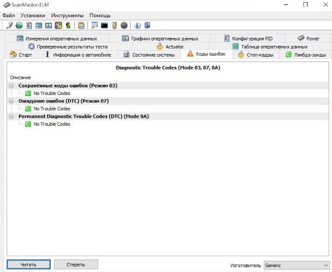Click green icon beside Mode 07 No Trouble Codes
Screen dimensions: 332x272
[x=28, y=109]
